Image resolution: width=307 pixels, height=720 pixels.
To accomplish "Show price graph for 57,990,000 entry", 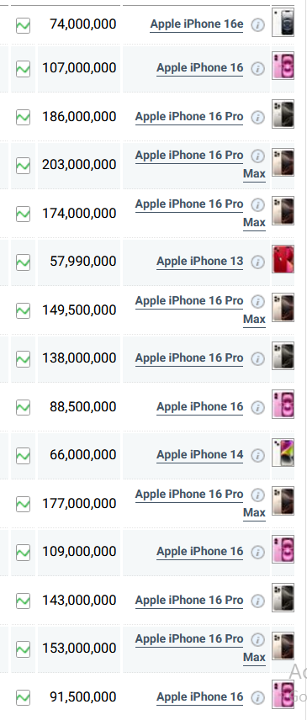I will [x=23, y=262].
